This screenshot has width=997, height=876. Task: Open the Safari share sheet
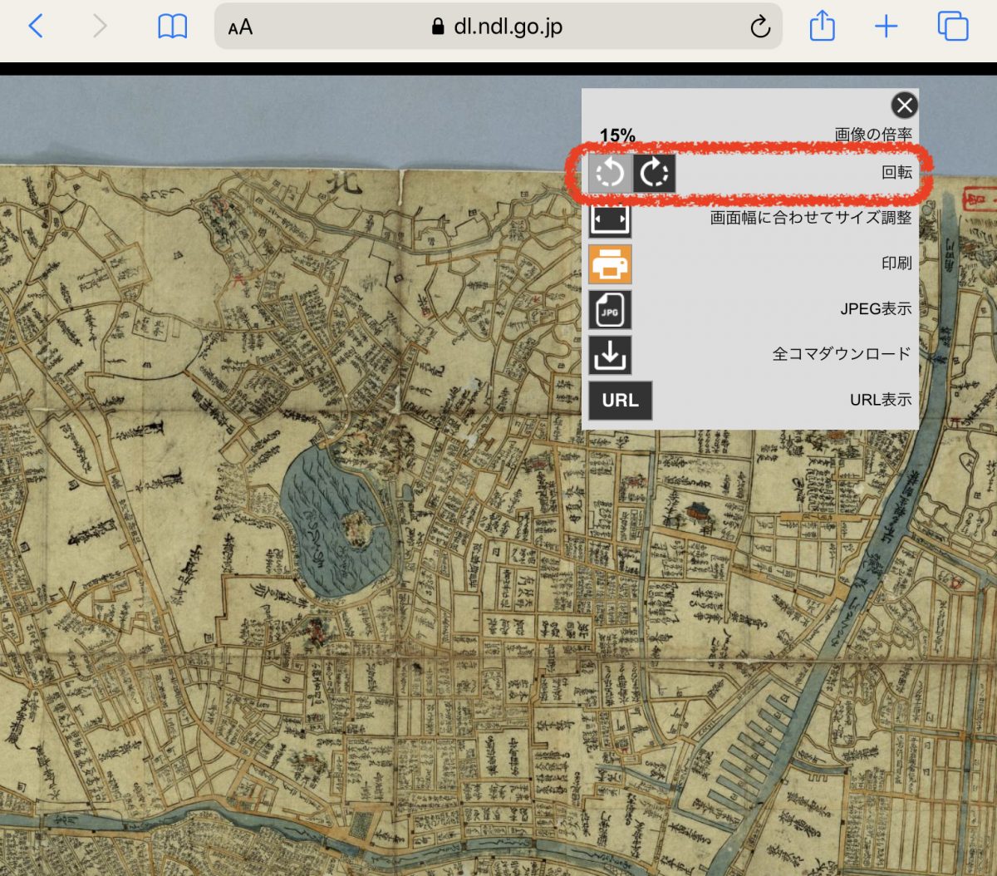(822, 27)
